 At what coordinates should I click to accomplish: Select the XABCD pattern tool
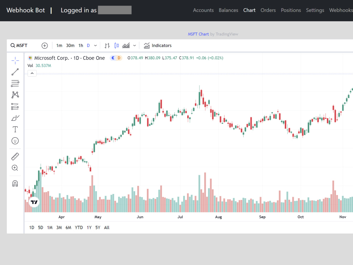pos(15,94)
